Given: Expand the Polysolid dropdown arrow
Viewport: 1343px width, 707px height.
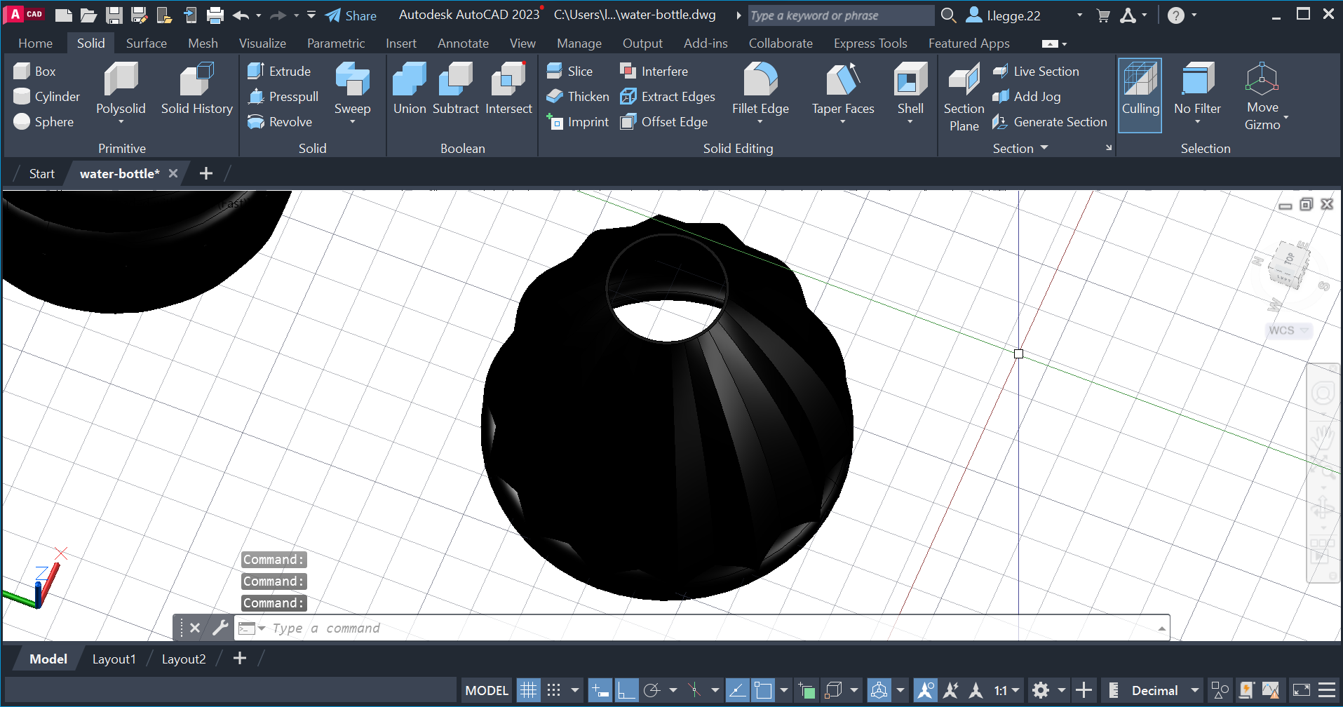Looking at the screenshot, I should pos(121,122).
